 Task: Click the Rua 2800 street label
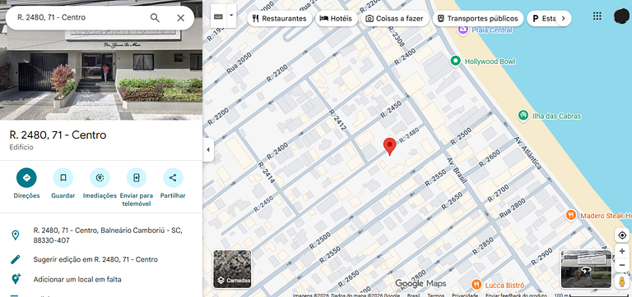click(513, 208)
